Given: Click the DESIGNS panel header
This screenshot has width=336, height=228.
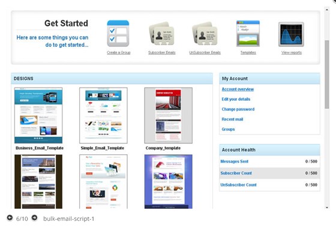Looking at the screenshot, I should tap(112, 79).
